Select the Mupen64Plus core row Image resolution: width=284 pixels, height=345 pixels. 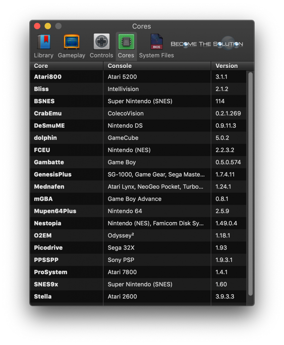(138, 211)
